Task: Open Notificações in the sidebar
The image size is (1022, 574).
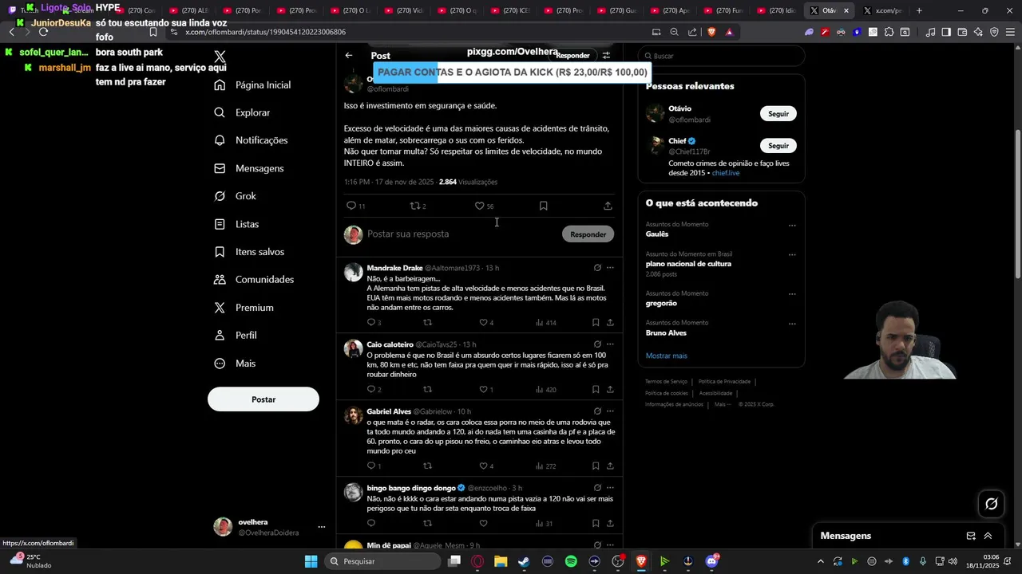Action: pos(251,140)
